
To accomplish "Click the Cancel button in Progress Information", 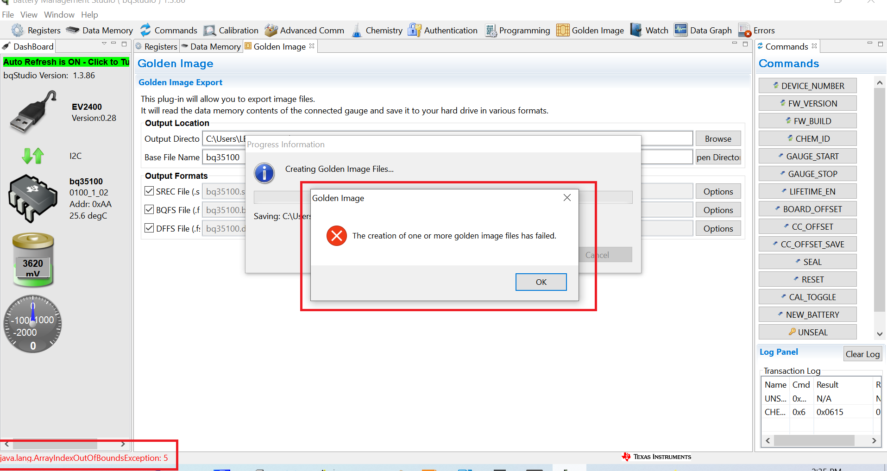I will pyautogui.click(x=605, y=255).
